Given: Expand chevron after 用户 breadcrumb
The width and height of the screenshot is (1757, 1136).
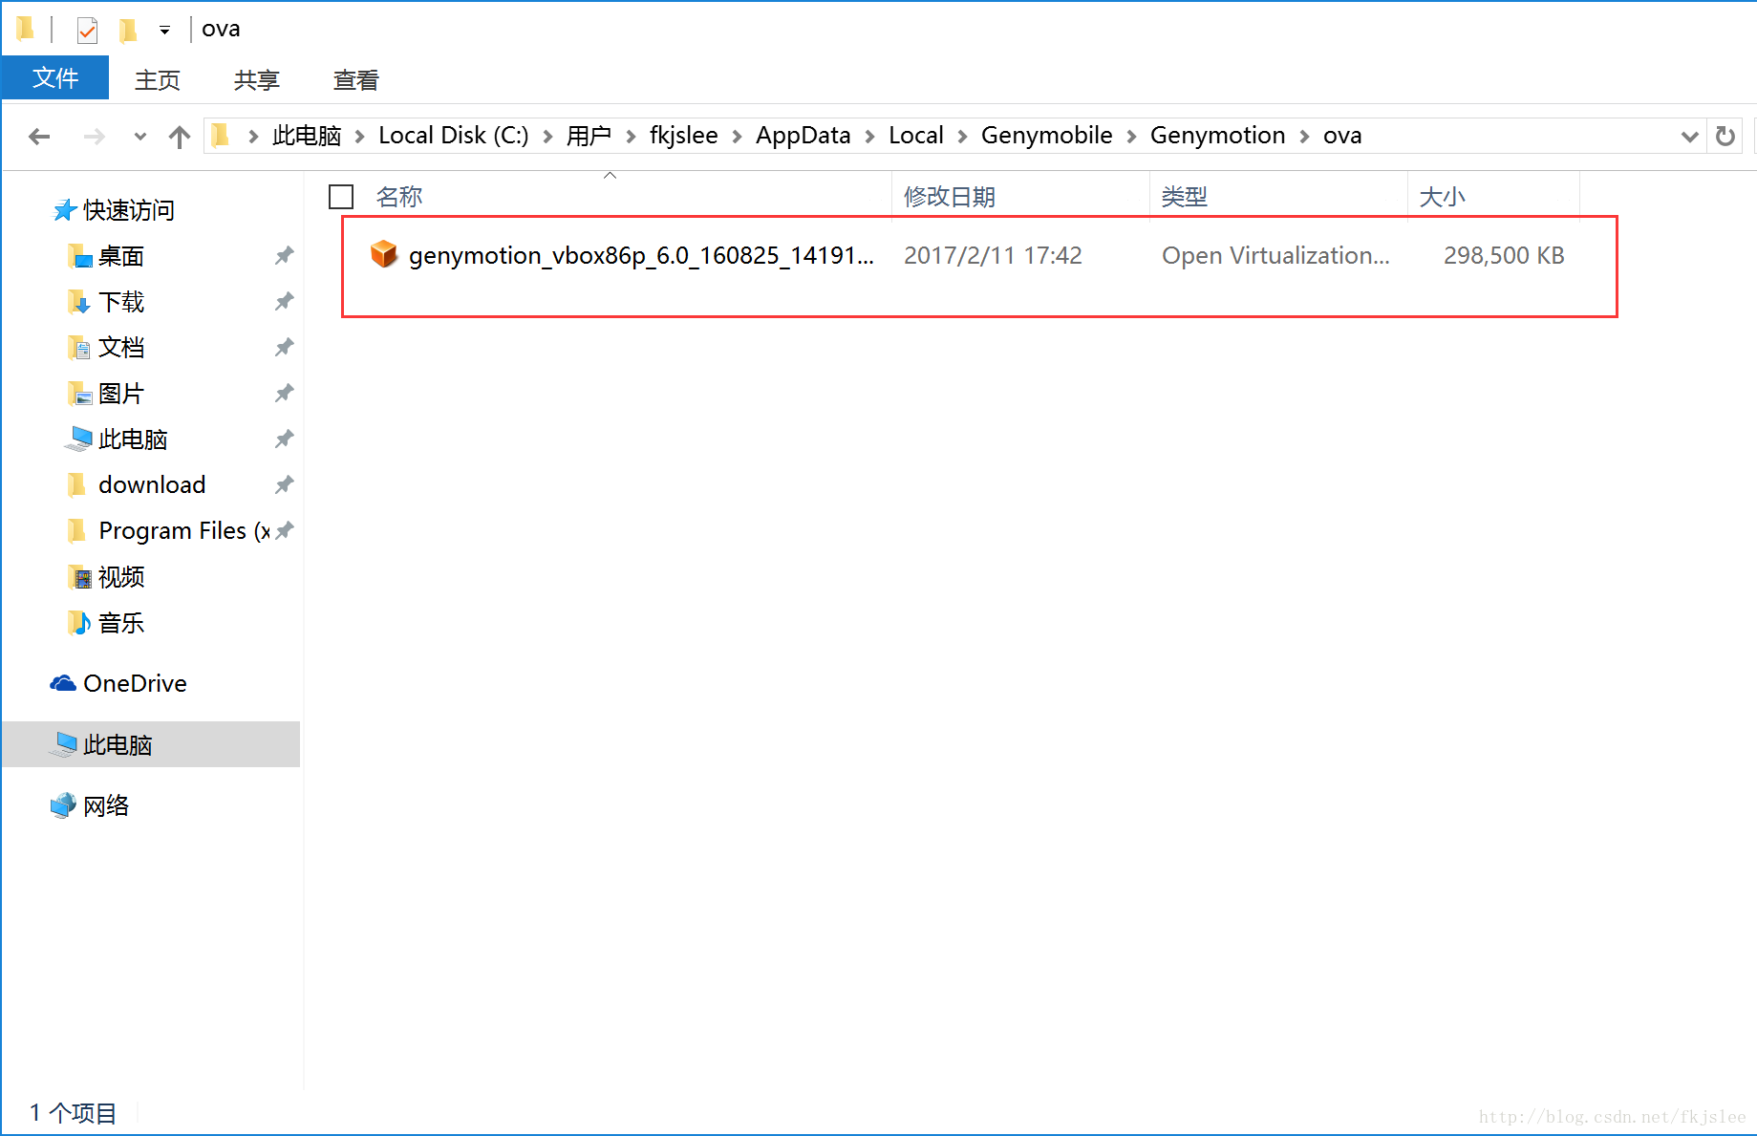Looking at the screenshot, I should click(x=631, y=138).
